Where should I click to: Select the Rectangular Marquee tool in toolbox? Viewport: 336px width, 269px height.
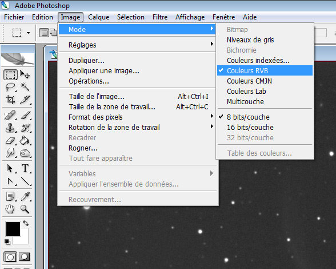tap(10, 75)
